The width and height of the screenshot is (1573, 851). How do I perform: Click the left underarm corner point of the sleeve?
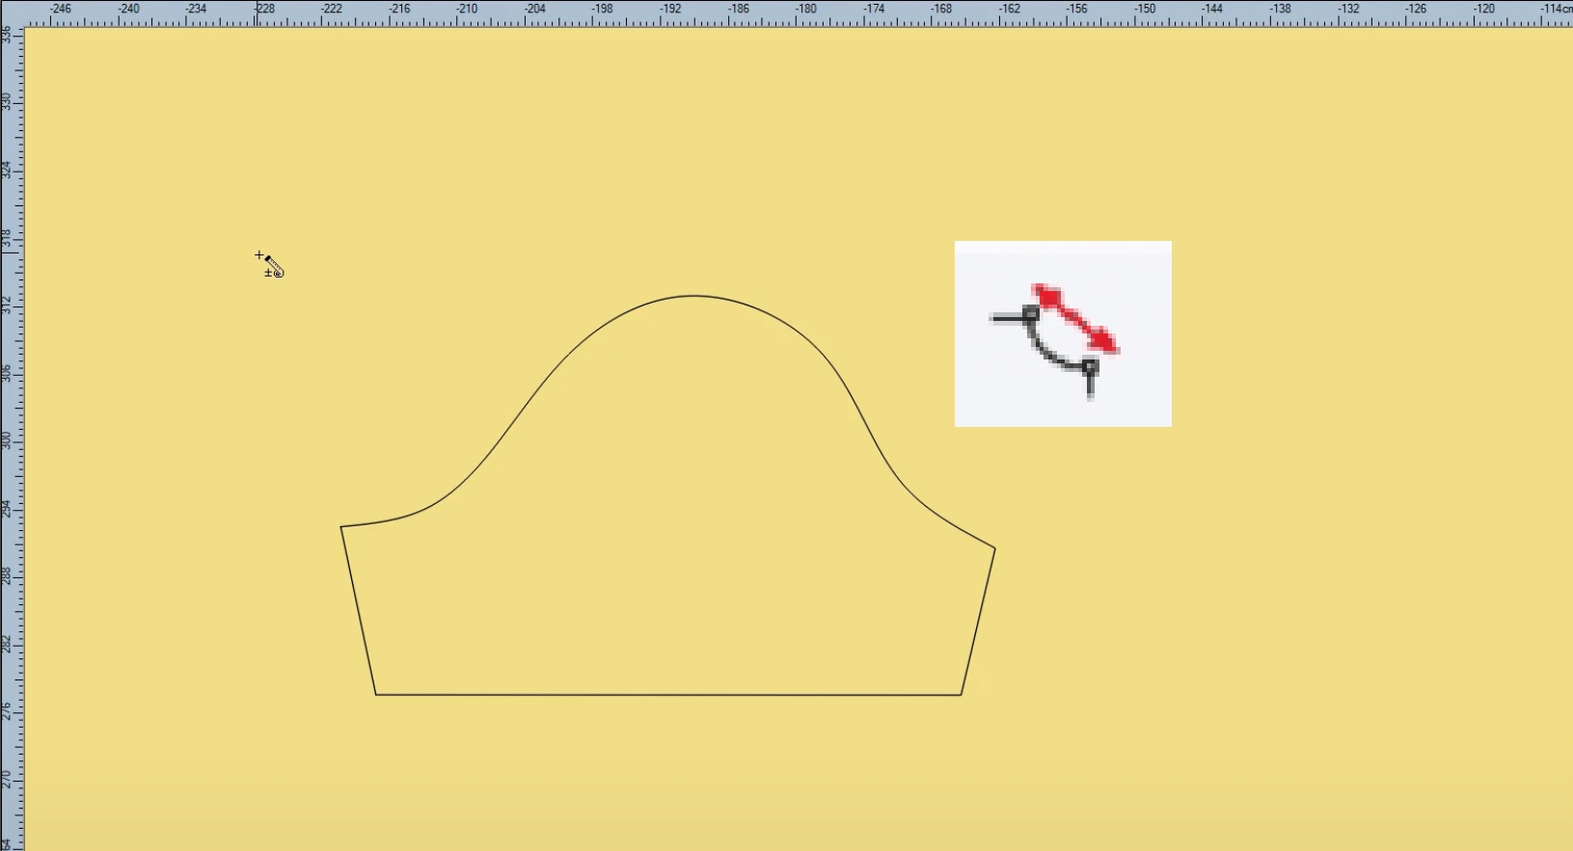tap(341, 527)
